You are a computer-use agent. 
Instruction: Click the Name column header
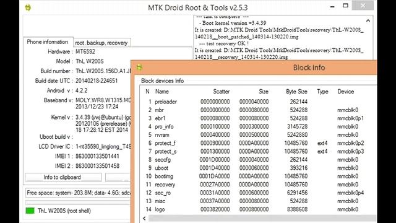[162, 92]
